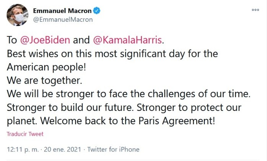
Task: Translate using the Traducir Tweet link
Action: point(25,134)
